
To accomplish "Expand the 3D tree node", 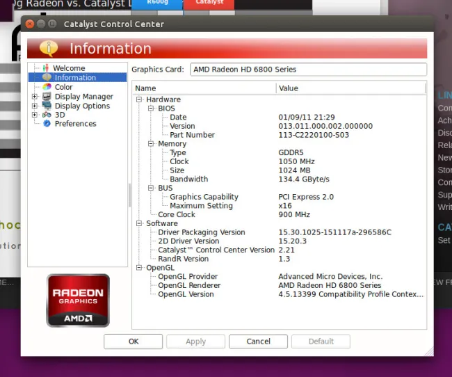I will (x=35, y=115).
